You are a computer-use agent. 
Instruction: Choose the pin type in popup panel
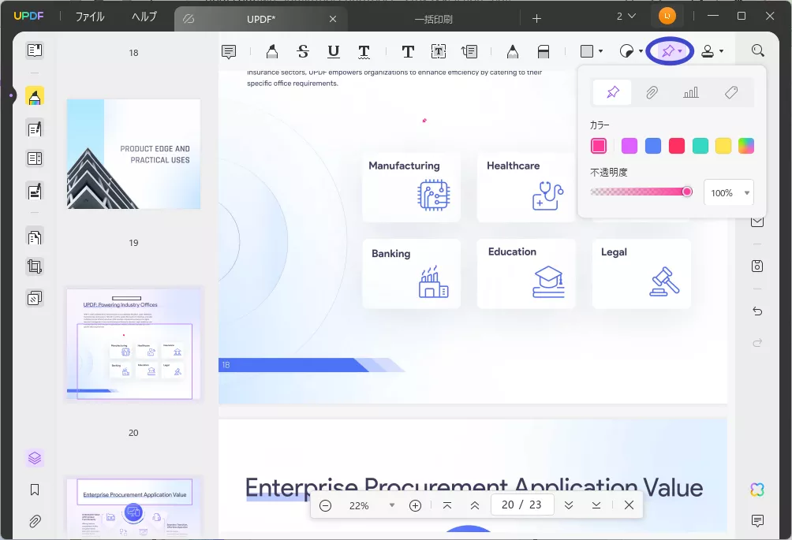(612, 92)
